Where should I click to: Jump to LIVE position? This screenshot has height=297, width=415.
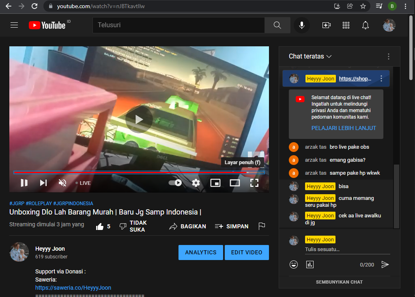(83, 183)
